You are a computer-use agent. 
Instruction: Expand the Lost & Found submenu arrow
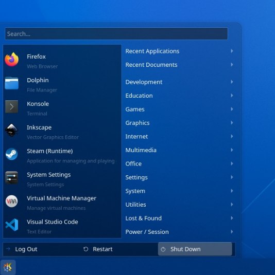pos(232,218)
